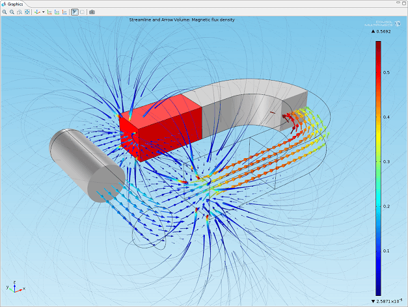Click the color legend bar
408x307 pixels.
(378, 168)
